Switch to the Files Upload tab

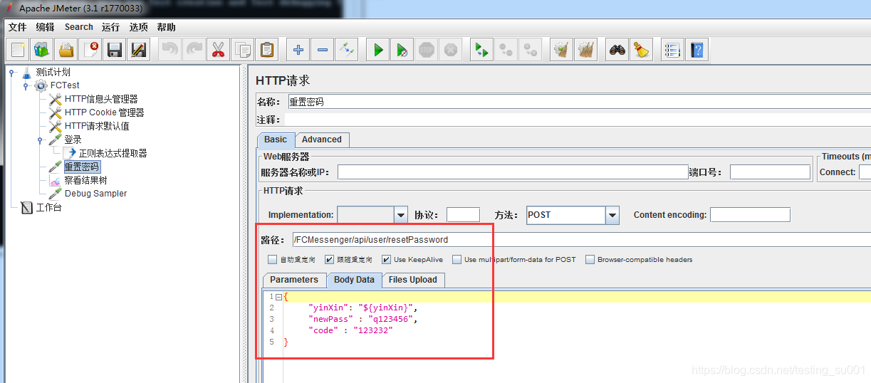[413, 280]
